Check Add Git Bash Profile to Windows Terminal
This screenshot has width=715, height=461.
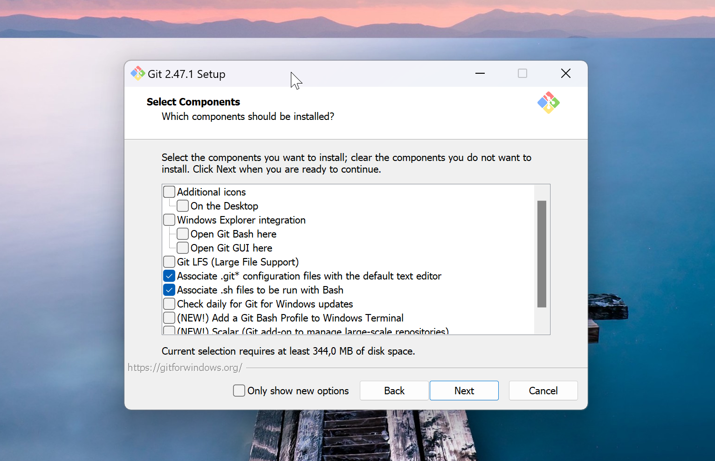pos(169,318)
